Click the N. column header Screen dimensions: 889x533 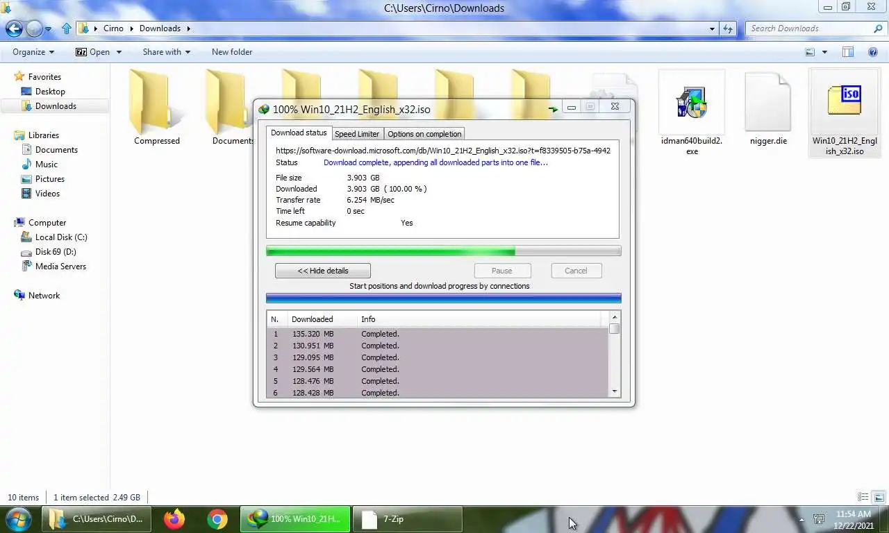276,319
